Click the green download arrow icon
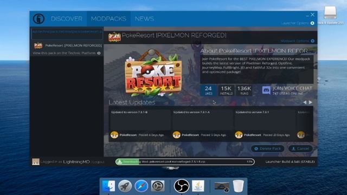 (x=120, y=161)
